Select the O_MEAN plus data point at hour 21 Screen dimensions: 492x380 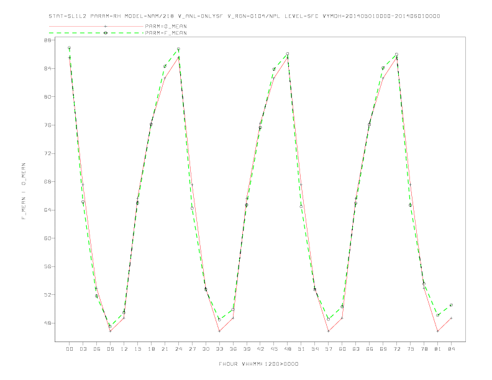[x=165, y=78]
